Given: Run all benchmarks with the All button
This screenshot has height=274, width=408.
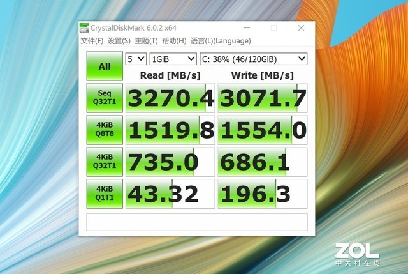Looking at the screenshot, I should 105,66.
